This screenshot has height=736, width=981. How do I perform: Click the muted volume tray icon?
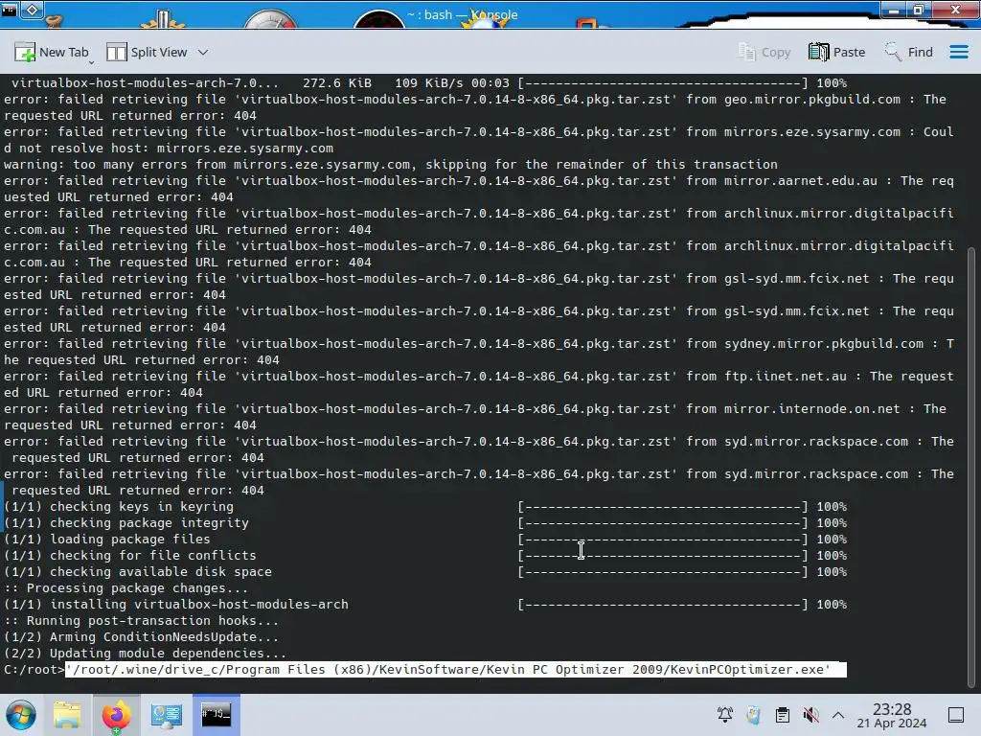click(x=810, y=715)
